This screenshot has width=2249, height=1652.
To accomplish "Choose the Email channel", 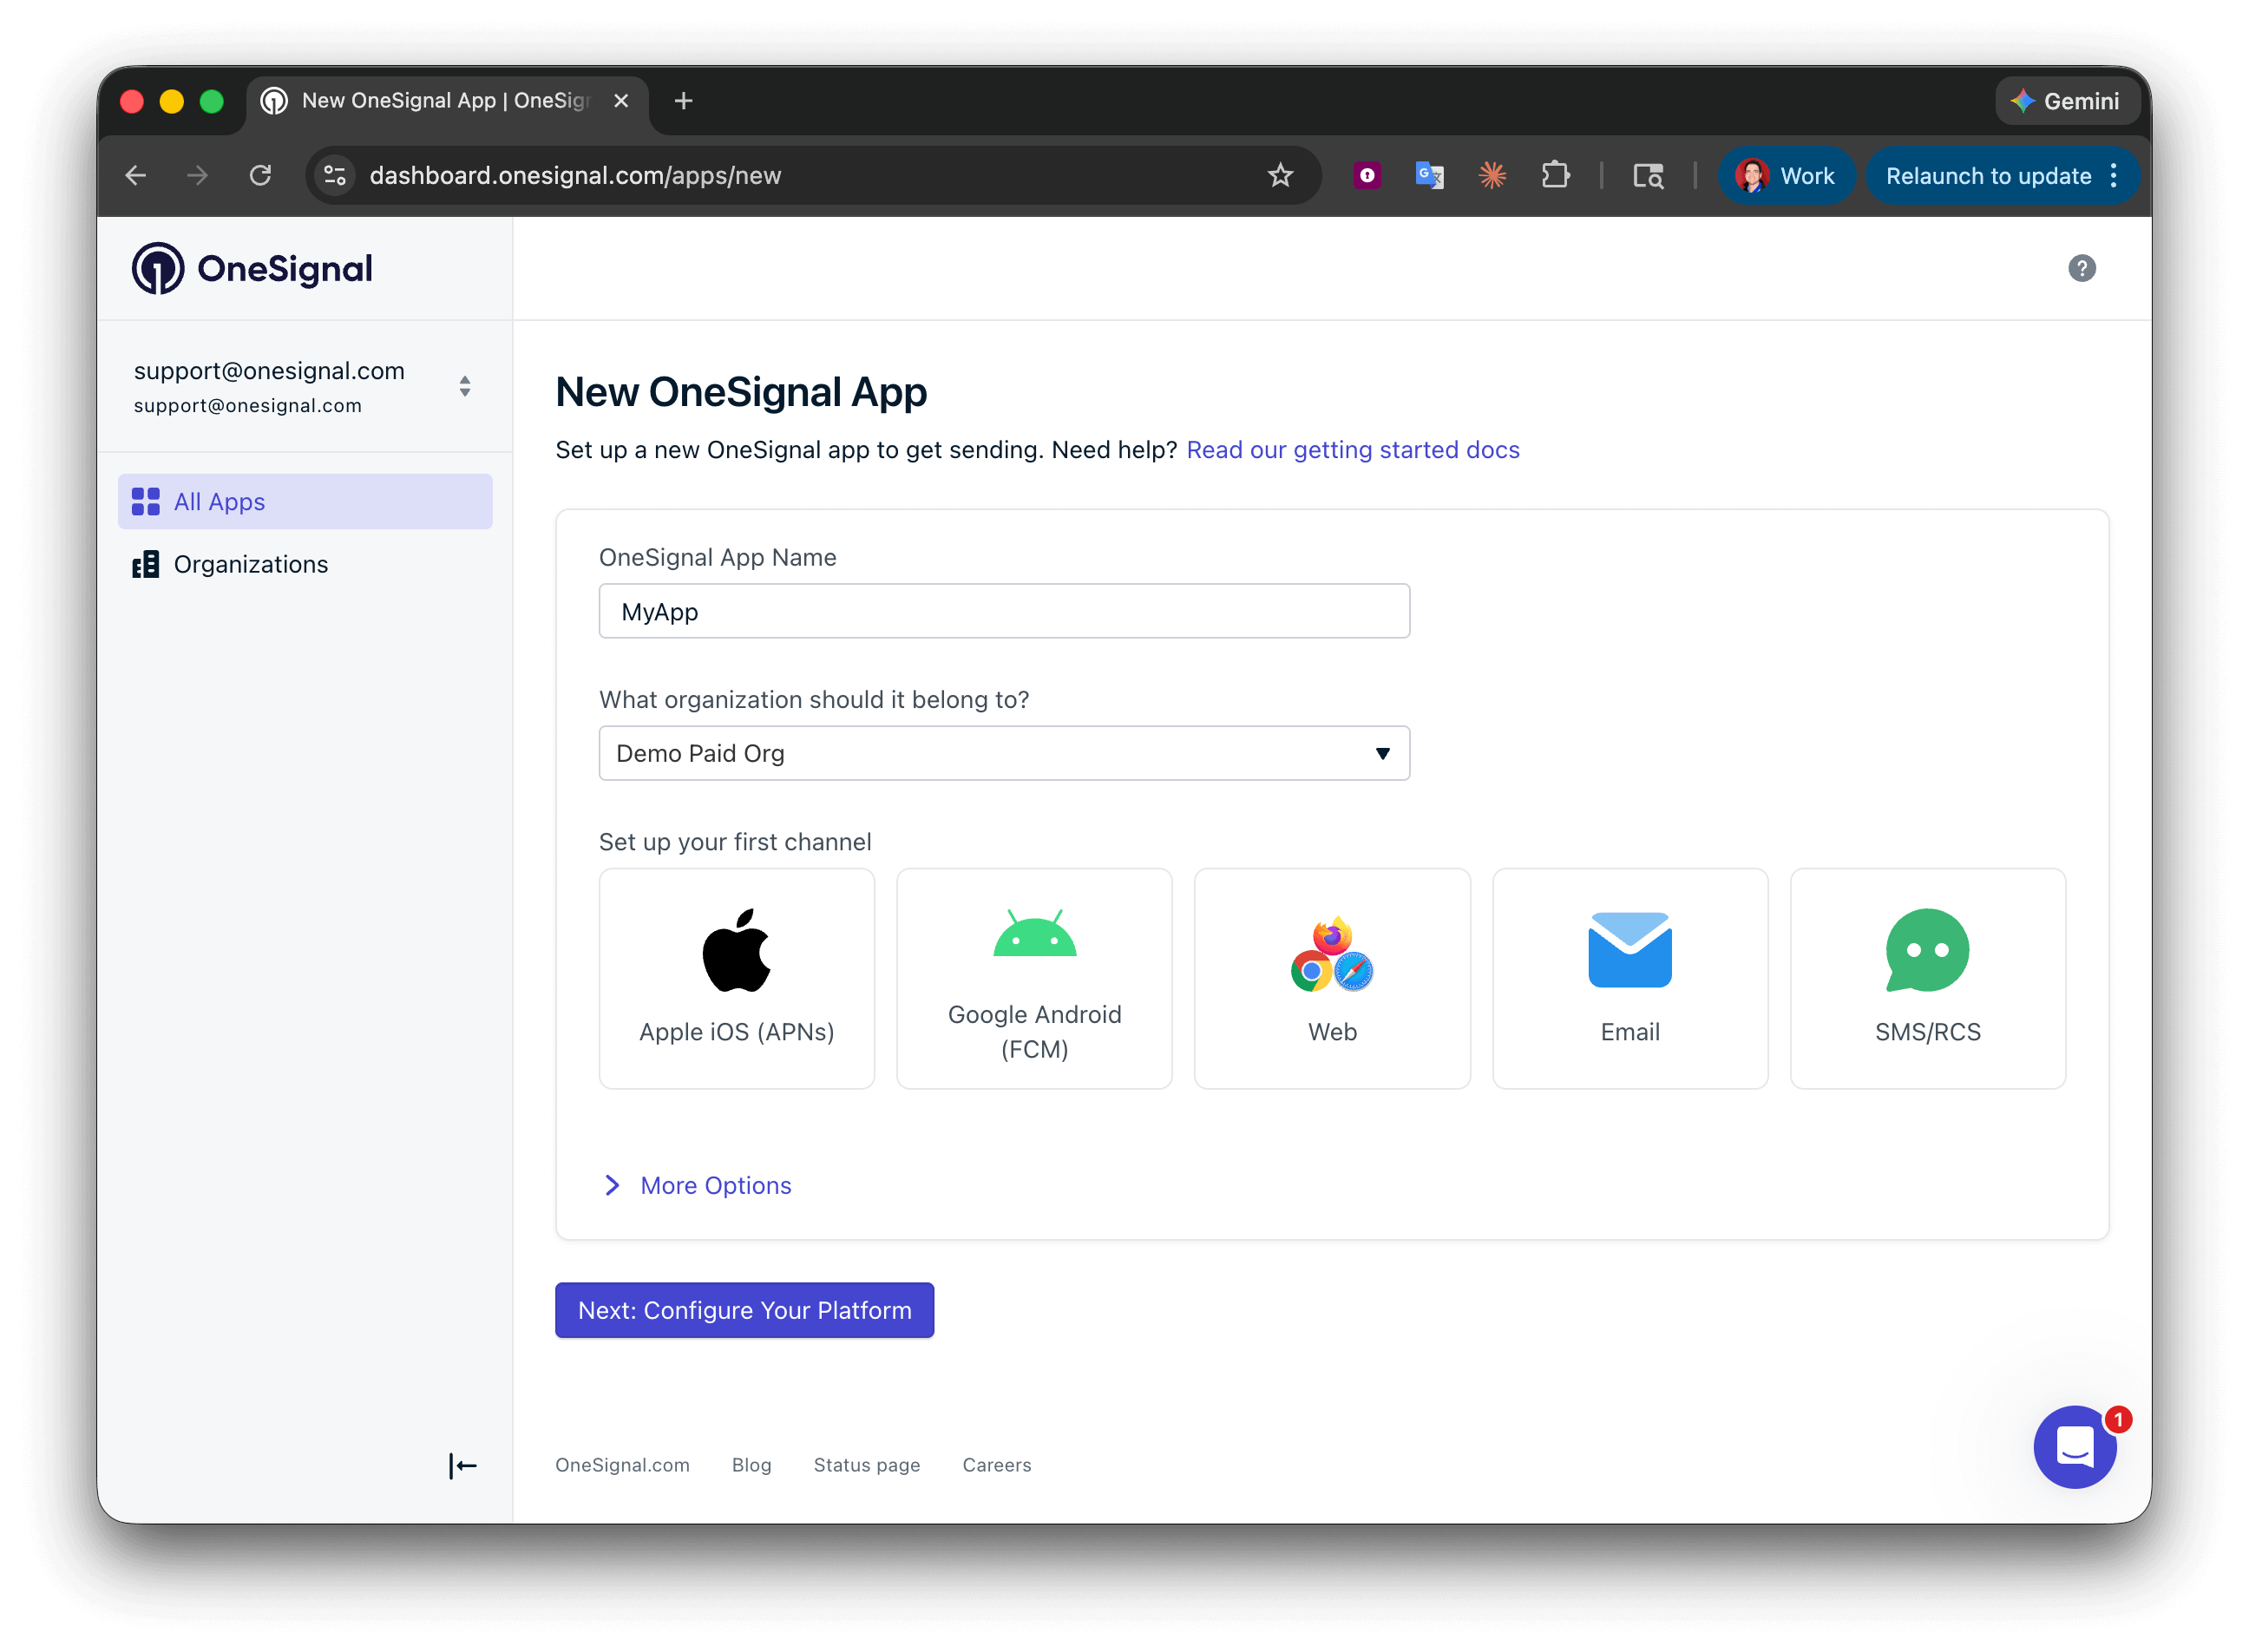I will coord(1629,978).
